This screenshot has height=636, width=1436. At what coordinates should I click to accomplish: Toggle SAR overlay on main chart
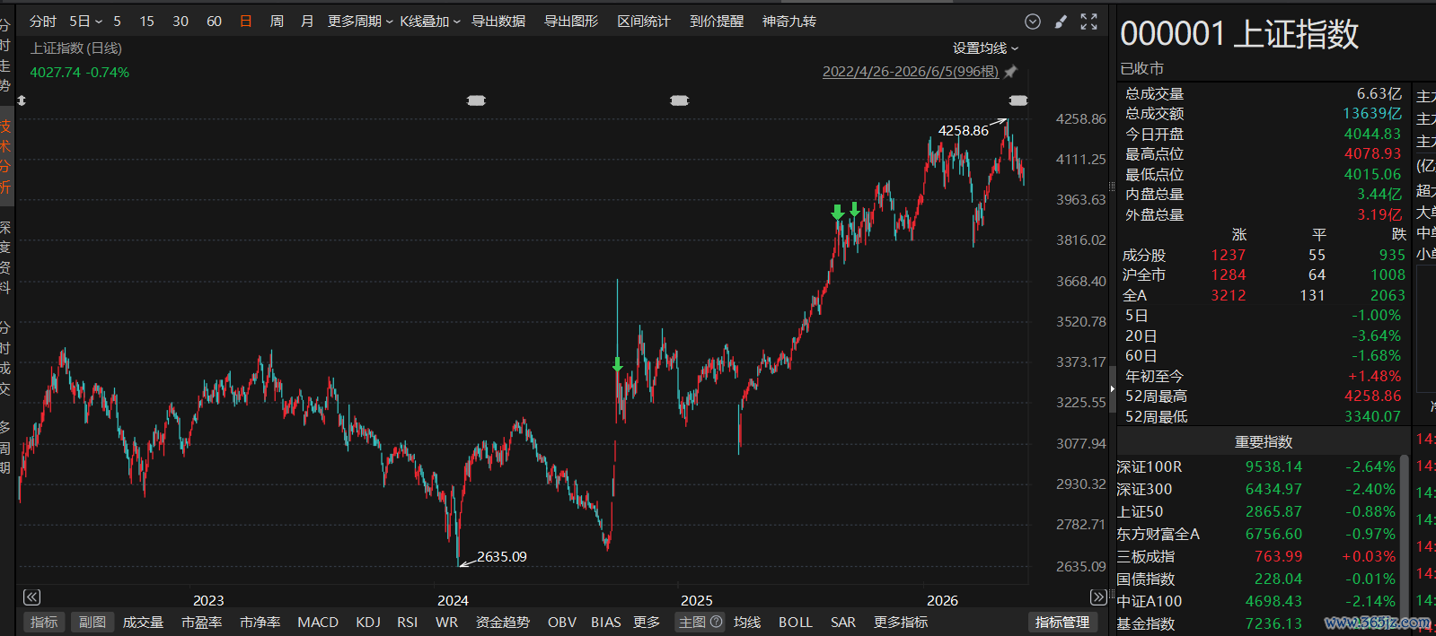(x=843, y=623)
